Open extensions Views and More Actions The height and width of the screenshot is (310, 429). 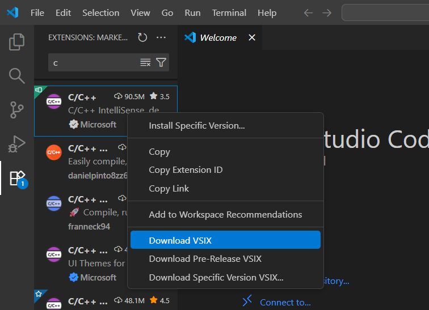pos(161,37)
